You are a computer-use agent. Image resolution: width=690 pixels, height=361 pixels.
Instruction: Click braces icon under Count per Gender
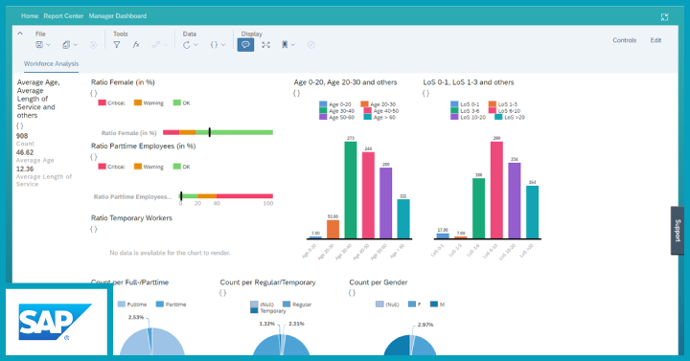click(352, 293)
